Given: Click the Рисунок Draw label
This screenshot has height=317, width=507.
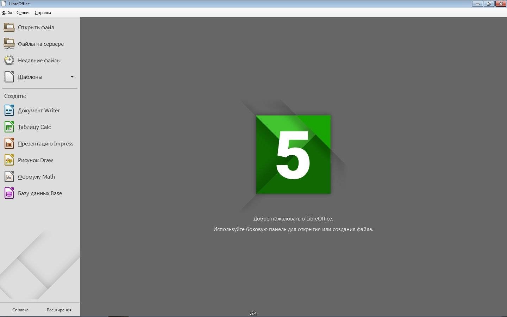Looking at the screenshot, I should [35, 160].
